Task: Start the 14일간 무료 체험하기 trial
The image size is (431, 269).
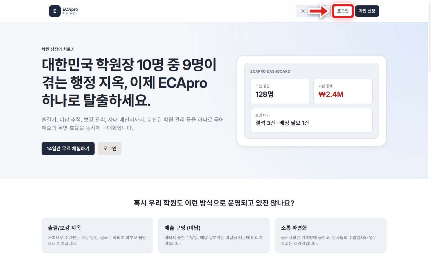Action: [68, 149]
